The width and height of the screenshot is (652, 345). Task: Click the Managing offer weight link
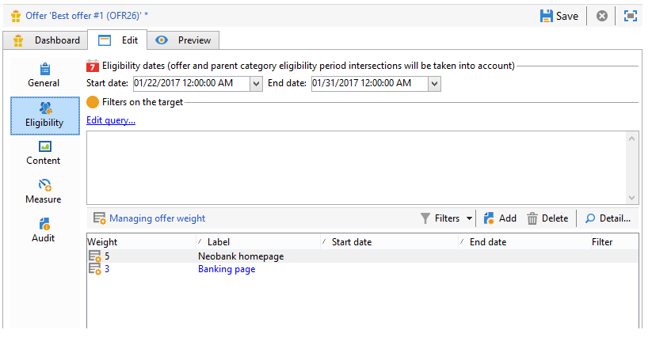[x=157, y=218]
